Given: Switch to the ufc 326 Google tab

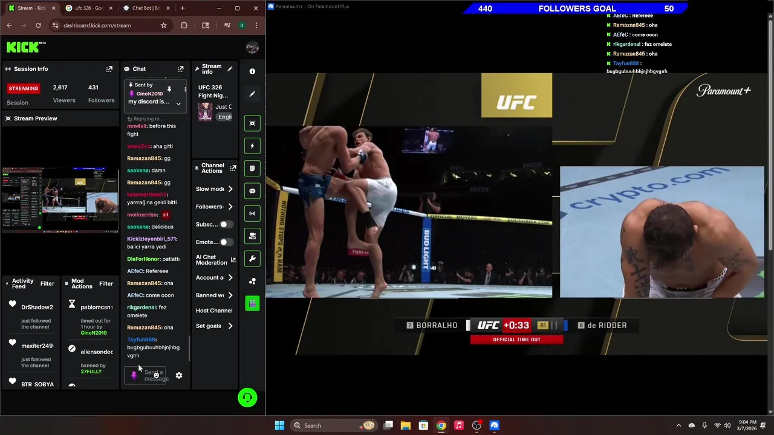Looking at the screenshot, I should (x=88, y=8).
